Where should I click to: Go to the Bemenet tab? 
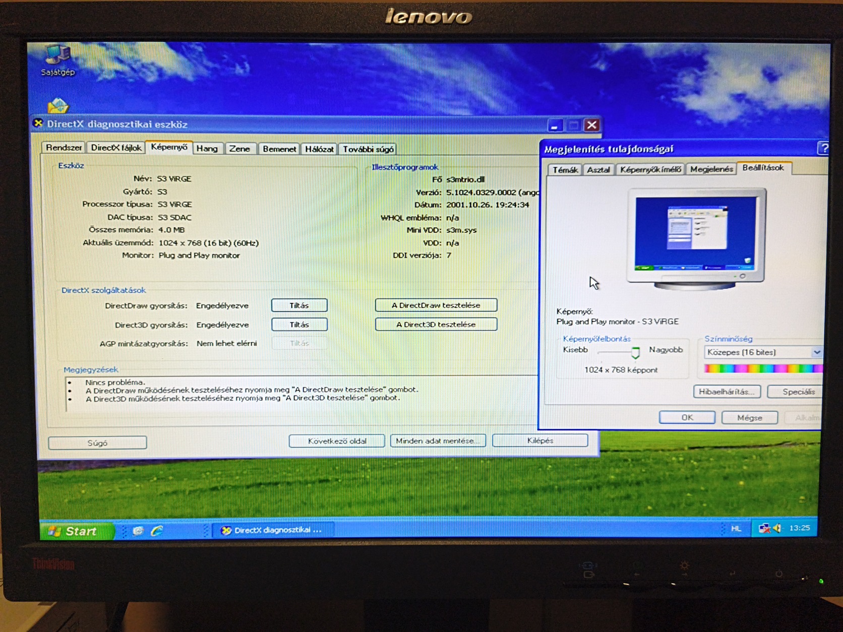pyautogui.click(x=279, y=149)
